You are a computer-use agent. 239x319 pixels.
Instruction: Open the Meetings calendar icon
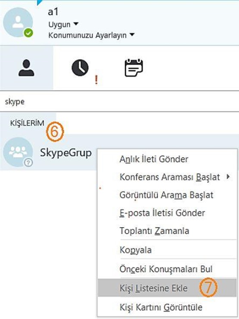133,68
